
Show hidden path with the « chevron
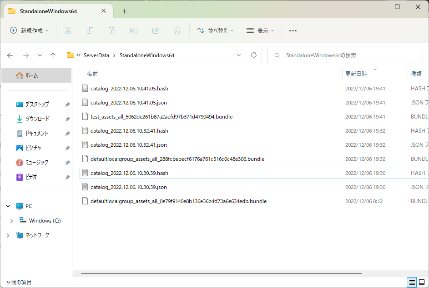[78, 55]
